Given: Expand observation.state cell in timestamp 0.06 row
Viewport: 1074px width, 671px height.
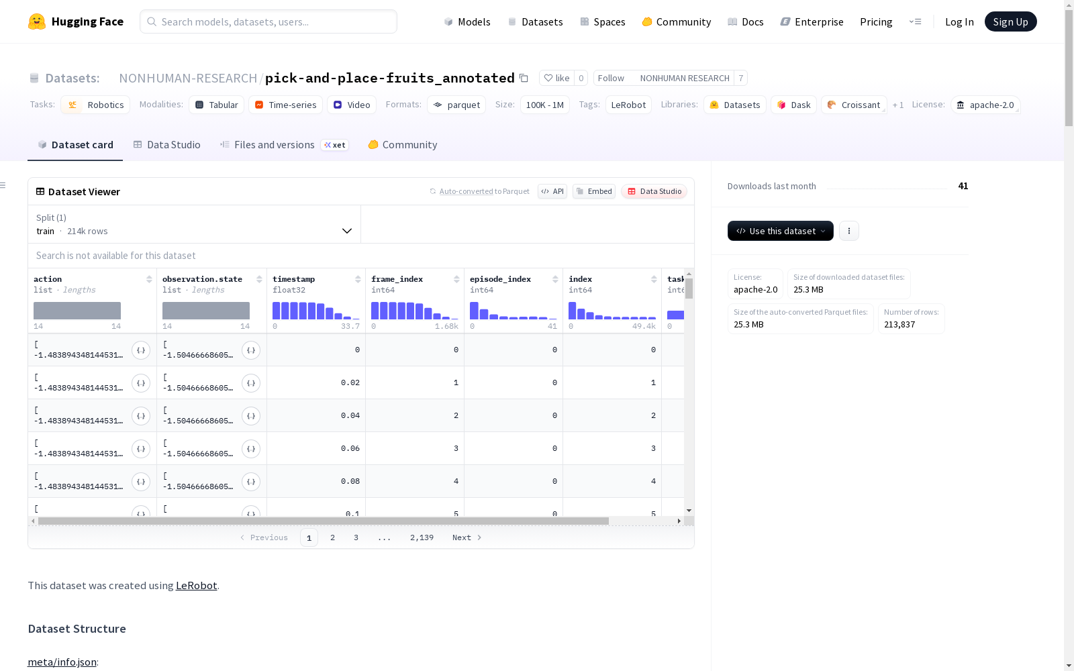Looking at the screenshot, I should pos(251,449).
